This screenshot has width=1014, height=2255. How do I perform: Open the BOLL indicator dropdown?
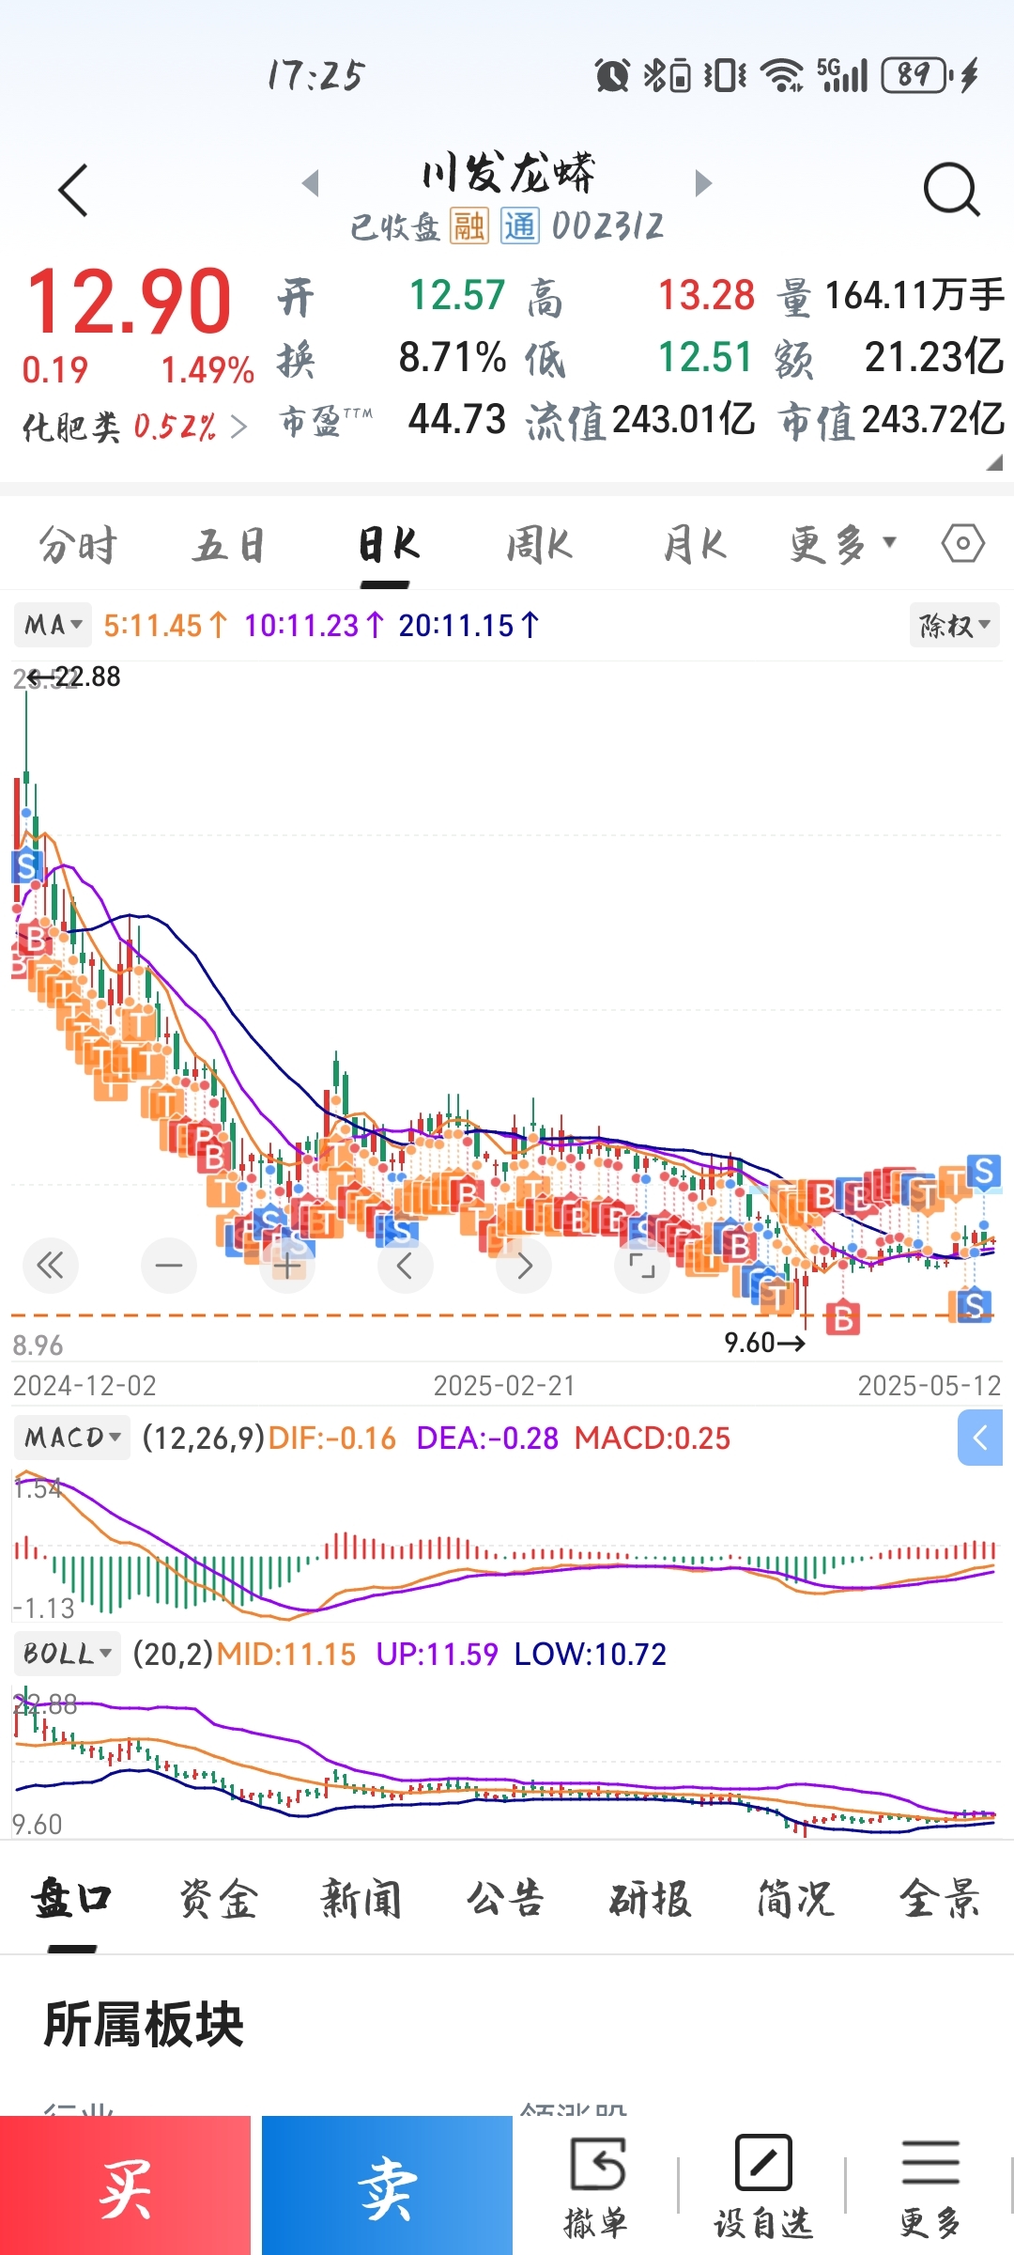(x=68, y=1654)
